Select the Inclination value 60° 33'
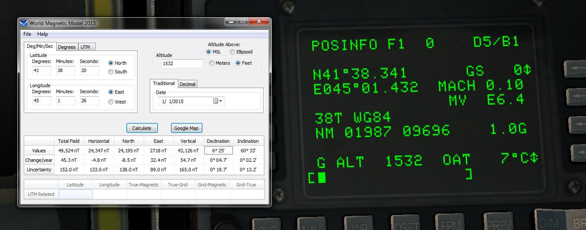The image size is (586, 230). [x=248, y=151]
